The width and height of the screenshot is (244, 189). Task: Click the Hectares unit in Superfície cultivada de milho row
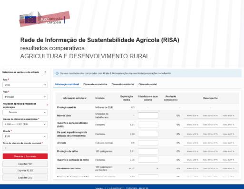100,160
